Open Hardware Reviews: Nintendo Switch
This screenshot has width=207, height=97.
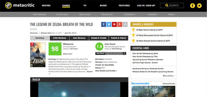[x=148, y=69]
